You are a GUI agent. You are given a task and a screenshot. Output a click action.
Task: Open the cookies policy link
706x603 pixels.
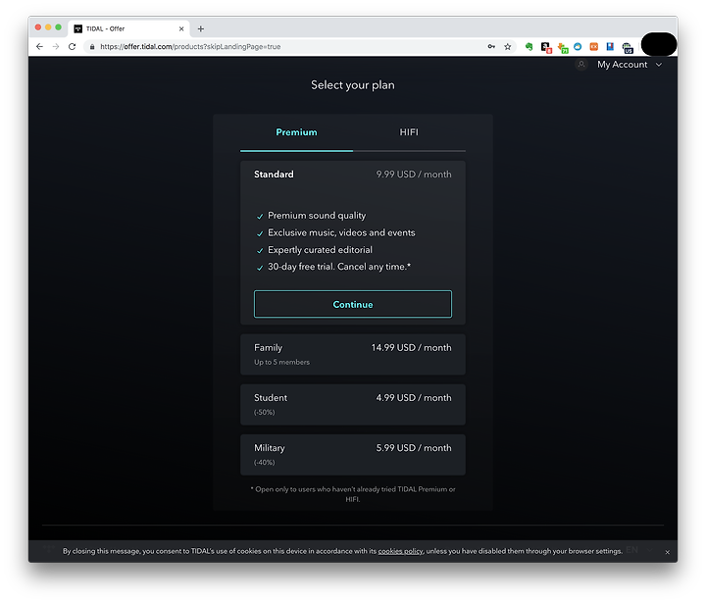[x=400, y=551]
